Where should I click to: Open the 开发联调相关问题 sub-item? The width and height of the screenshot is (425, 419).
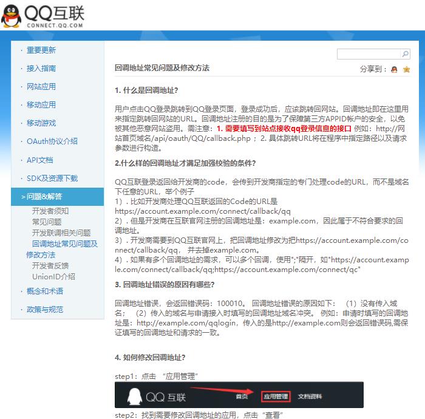pos(61,233)
